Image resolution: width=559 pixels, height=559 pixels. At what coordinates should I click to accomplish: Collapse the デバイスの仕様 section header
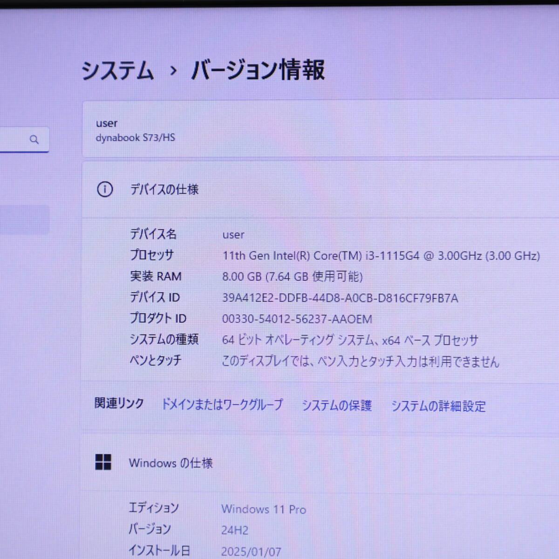pyautogui.click(x=320, y=190)
